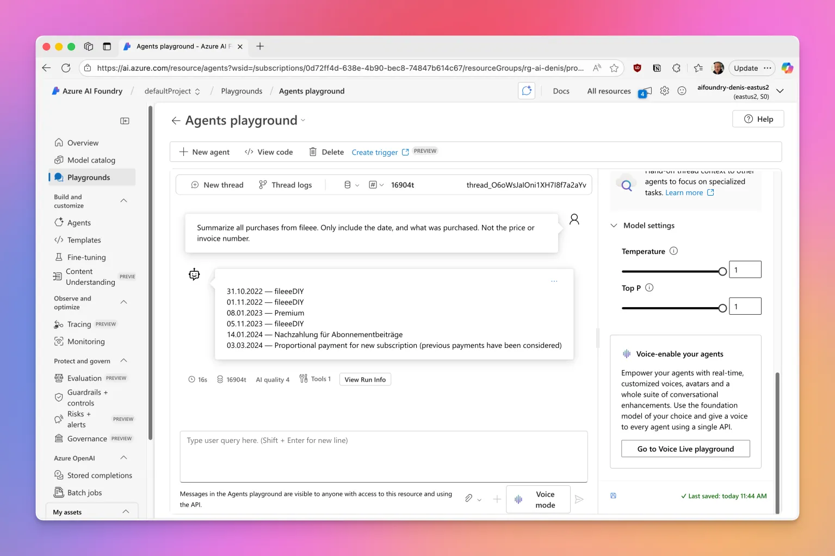The image size is (835, 556).
Task: Collapse the Build and customize section
Action: [123, 201]
